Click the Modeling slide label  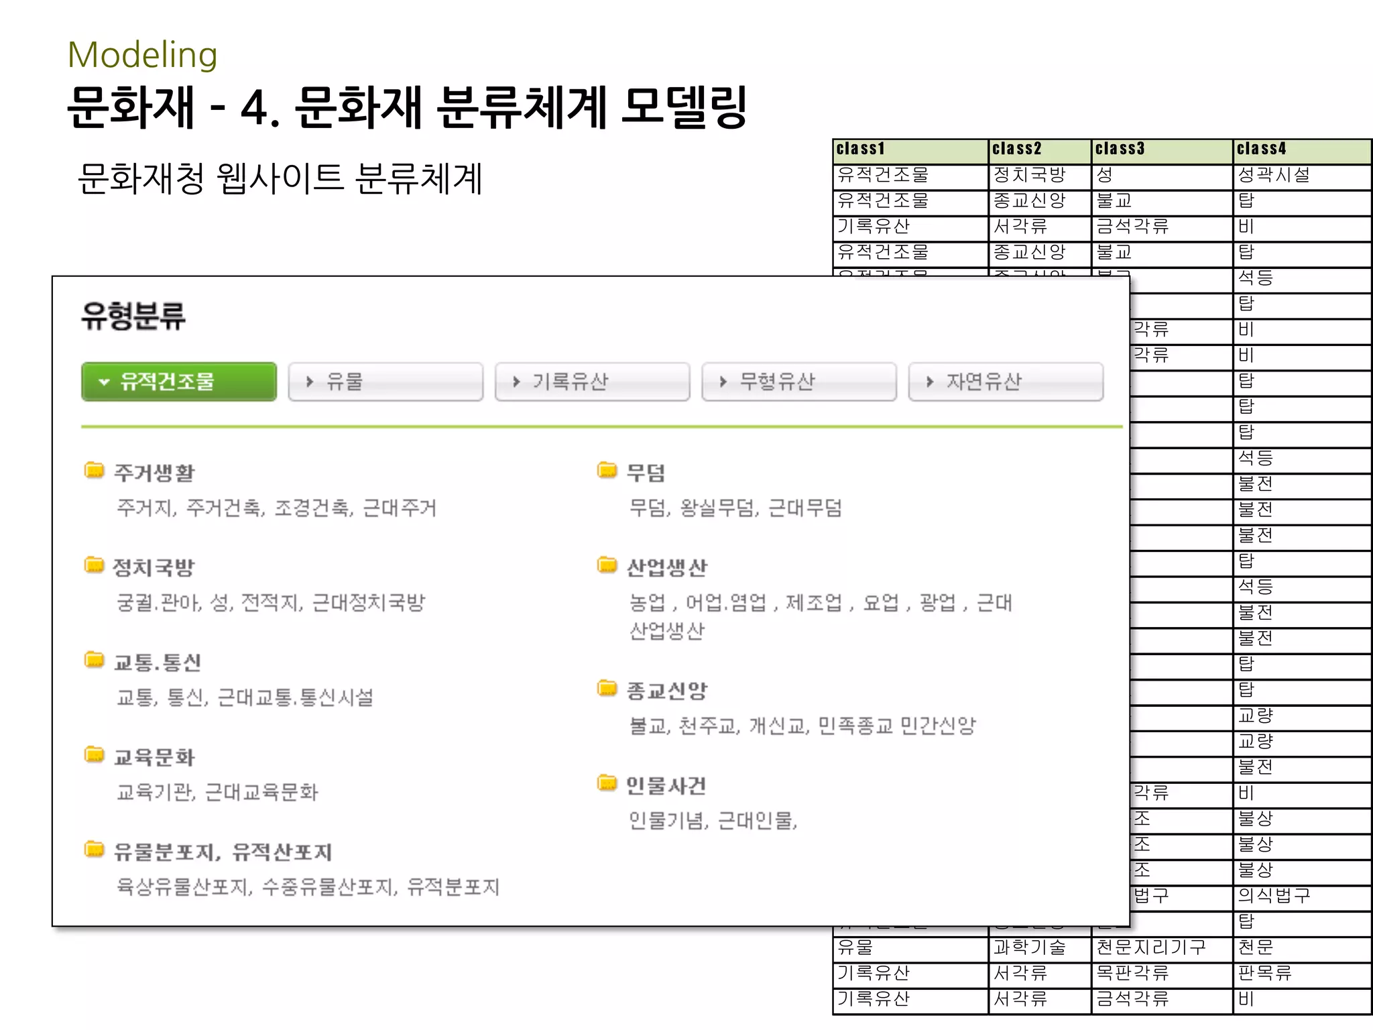pyautogui.click(x=143, y=54)
